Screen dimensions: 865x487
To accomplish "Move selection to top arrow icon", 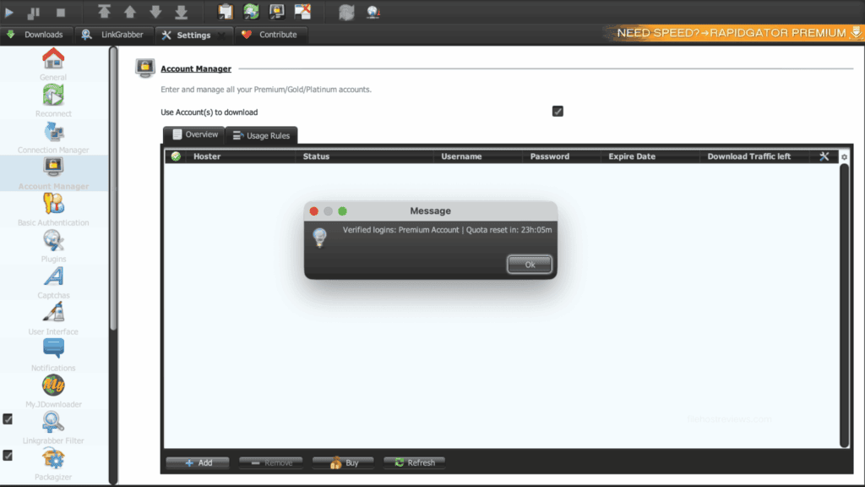I will point(104,12).
